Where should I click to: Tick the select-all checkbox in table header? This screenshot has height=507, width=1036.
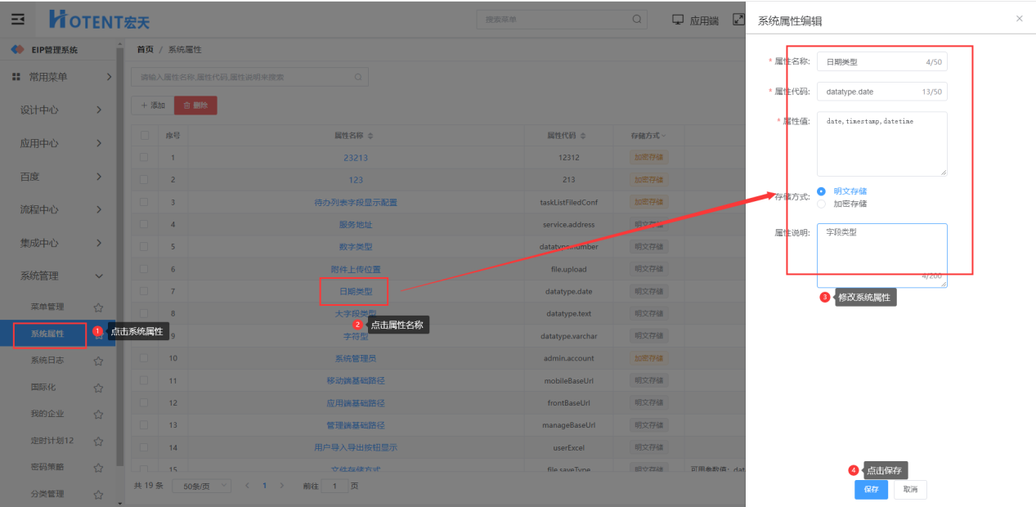point(145,136)
